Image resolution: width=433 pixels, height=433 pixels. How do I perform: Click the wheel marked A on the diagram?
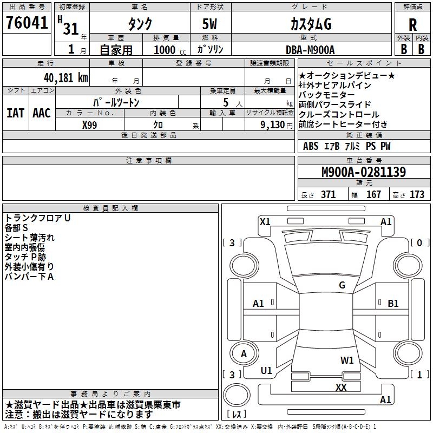pos(244,354)
